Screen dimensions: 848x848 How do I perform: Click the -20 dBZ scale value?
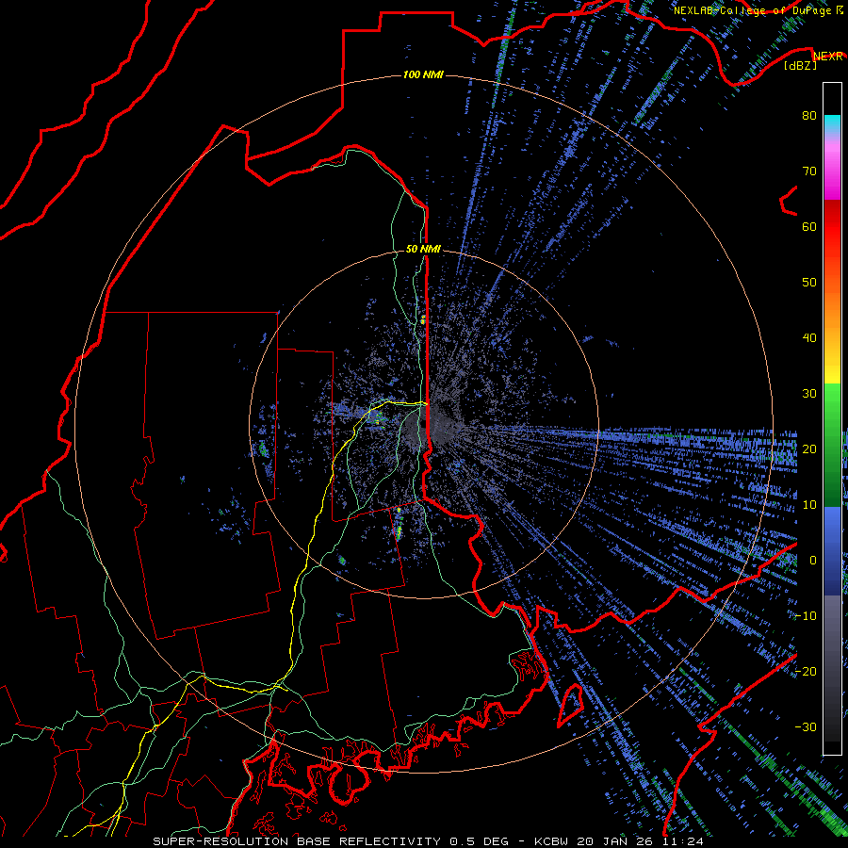(x=806, y=671)
